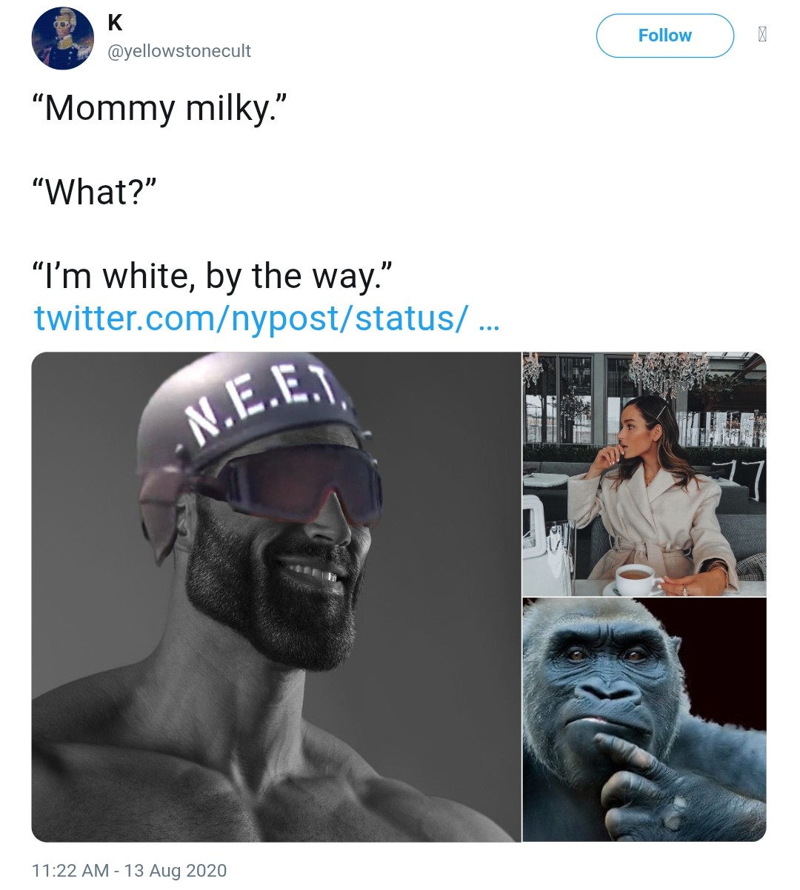Screen dimensions: 800x890
Task: Visit the @yellowstonecult handle link
Action: tap(180, 51)
